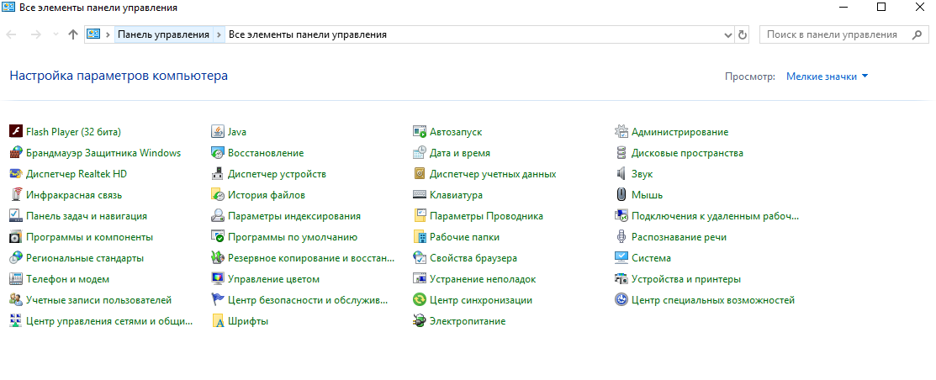Open Центр управления сетями link
Image resolution: width=936 pixels, height=380 pixels.
click(x=110, y=321)
